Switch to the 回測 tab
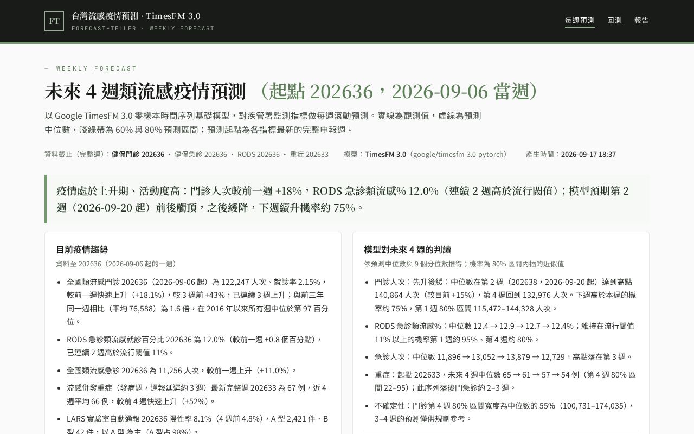 click(x=614, y=21)
